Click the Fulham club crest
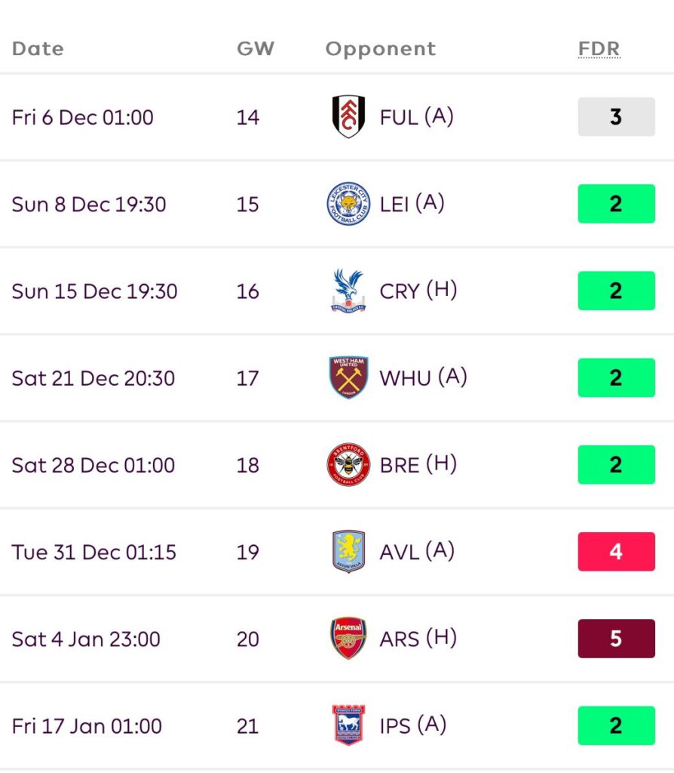 (x=348, y=117)
